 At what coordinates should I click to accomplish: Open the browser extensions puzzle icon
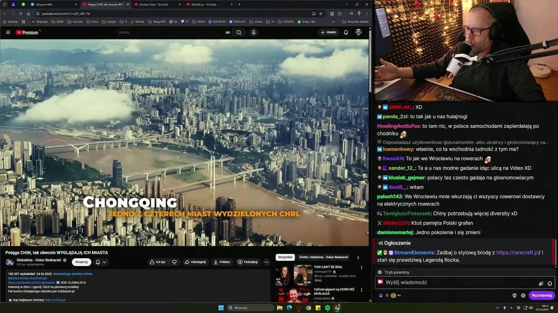(x=340, y=13)
